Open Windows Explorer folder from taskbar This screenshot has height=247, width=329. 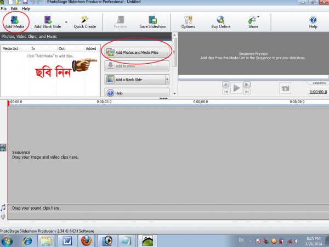(46, 241)
